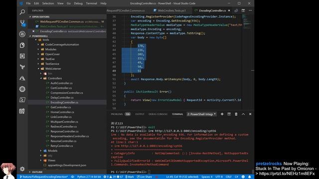319x179 pixels.
Task: Open appsettings.Development.json file
Action: [x=67, y=165]
